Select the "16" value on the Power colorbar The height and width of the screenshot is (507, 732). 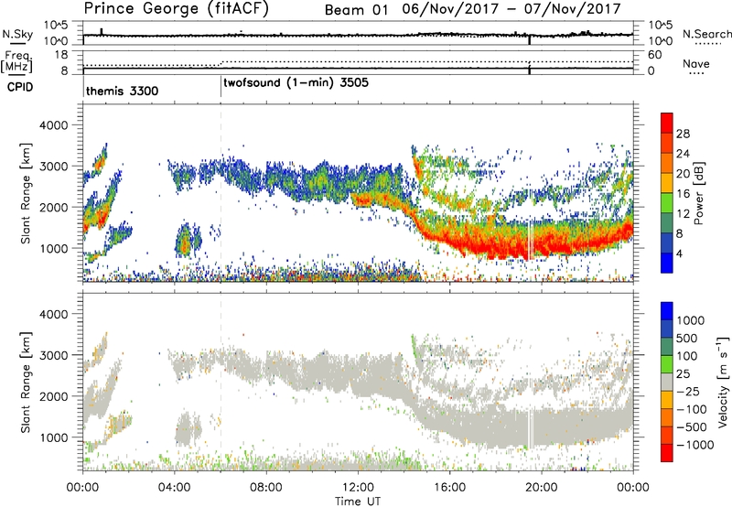point(683,194)
